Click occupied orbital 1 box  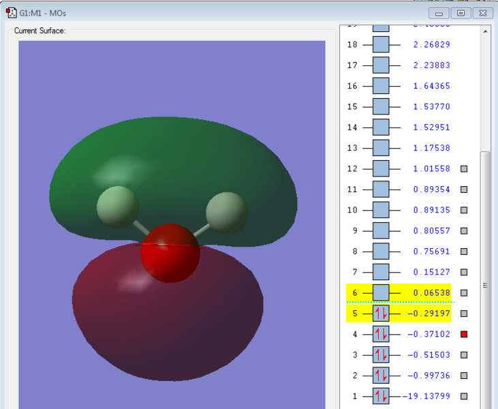pyautogui.click(x=381, y=396)
